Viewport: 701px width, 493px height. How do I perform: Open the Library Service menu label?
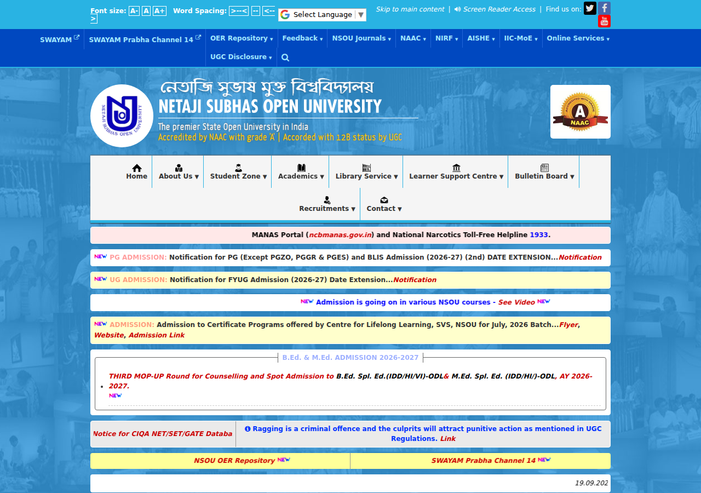(x=366, y=176)
